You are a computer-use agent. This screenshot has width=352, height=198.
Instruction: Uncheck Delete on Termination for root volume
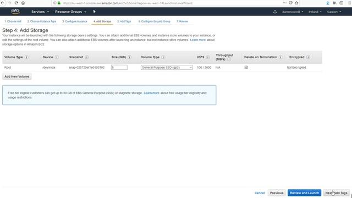(246, 67)
